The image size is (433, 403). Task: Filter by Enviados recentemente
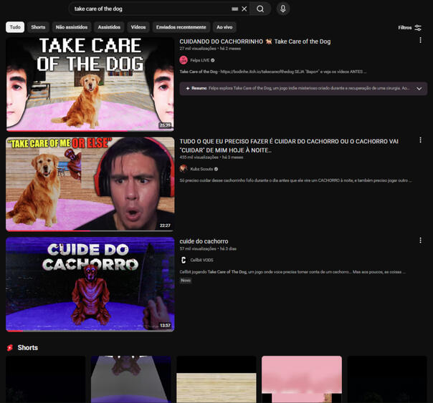pos(181,27)
